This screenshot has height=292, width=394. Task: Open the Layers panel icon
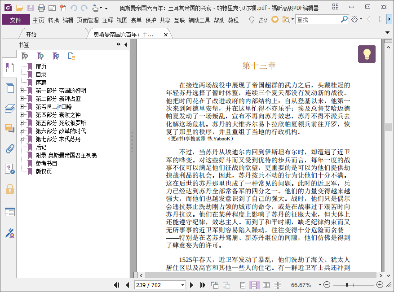[x=9, y=109]
